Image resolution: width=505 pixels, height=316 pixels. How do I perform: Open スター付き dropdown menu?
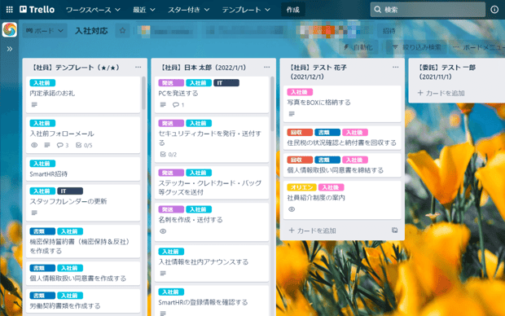point(188,10)
